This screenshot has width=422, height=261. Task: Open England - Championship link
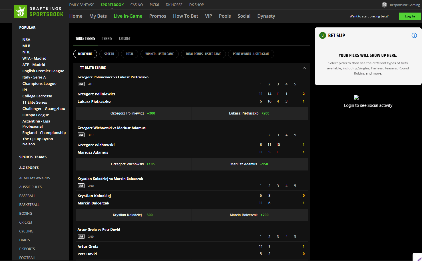pos(44,133)
